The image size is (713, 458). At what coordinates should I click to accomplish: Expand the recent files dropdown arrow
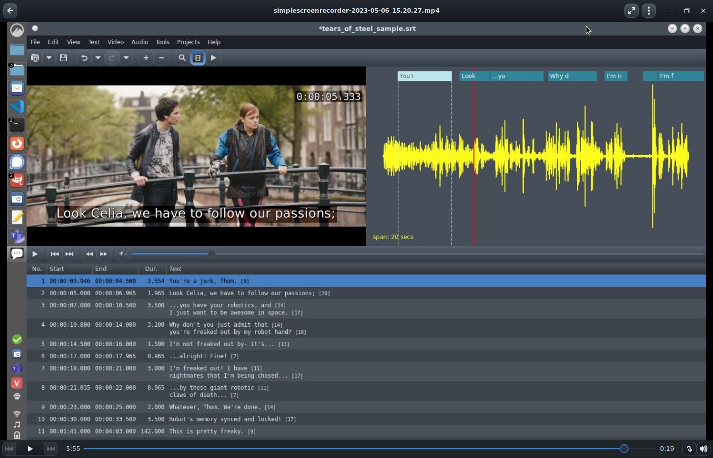tap(49, 58)
